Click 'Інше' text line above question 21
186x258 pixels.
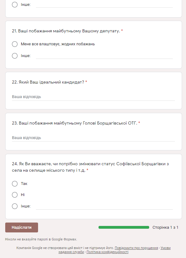click(104, 5)
